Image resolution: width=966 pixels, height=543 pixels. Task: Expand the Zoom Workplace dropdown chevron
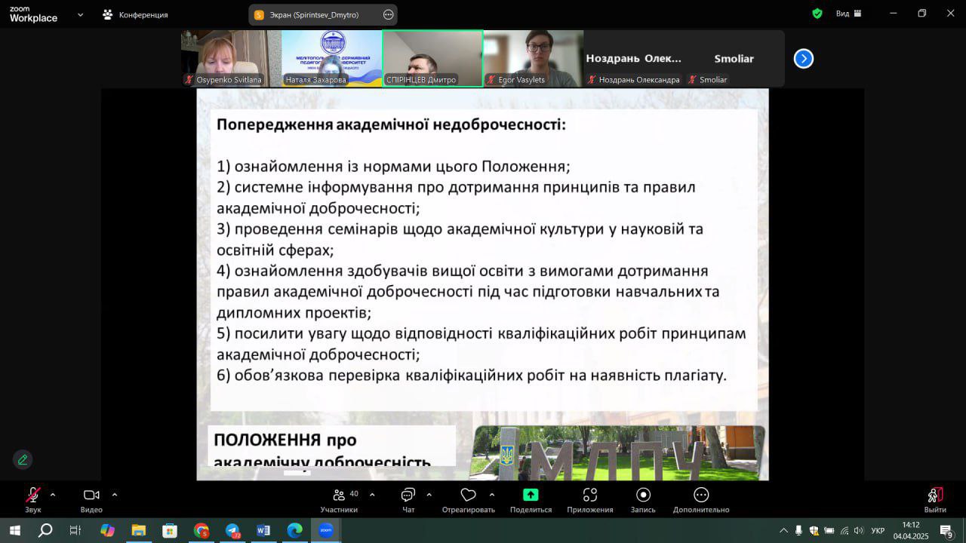point(80,14)
